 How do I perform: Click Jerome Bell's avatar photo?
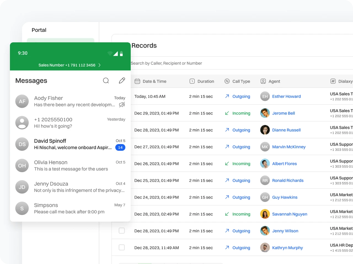pos(265,113)
